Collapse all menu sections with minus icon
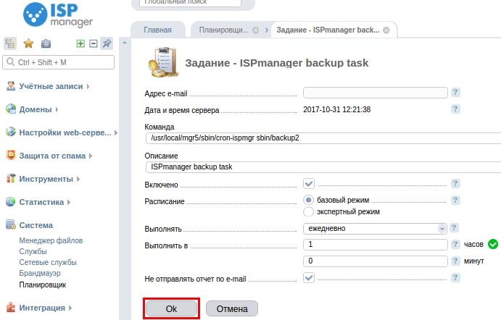 (94, 43)
